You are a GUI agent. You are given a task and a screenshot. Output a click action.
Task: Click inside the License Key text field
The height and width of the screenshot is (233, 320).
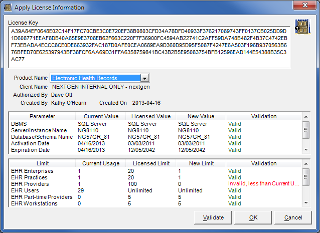149,47
